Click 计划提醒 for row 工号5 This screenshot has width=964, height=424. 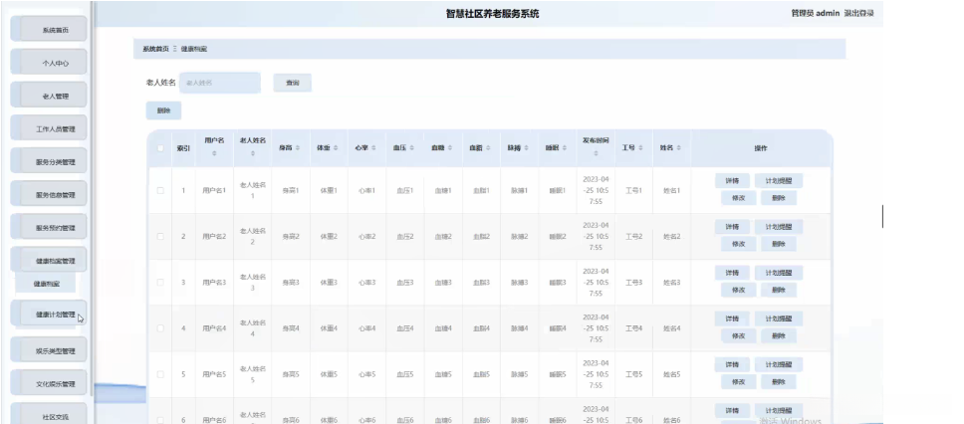[x=779, y=365]
